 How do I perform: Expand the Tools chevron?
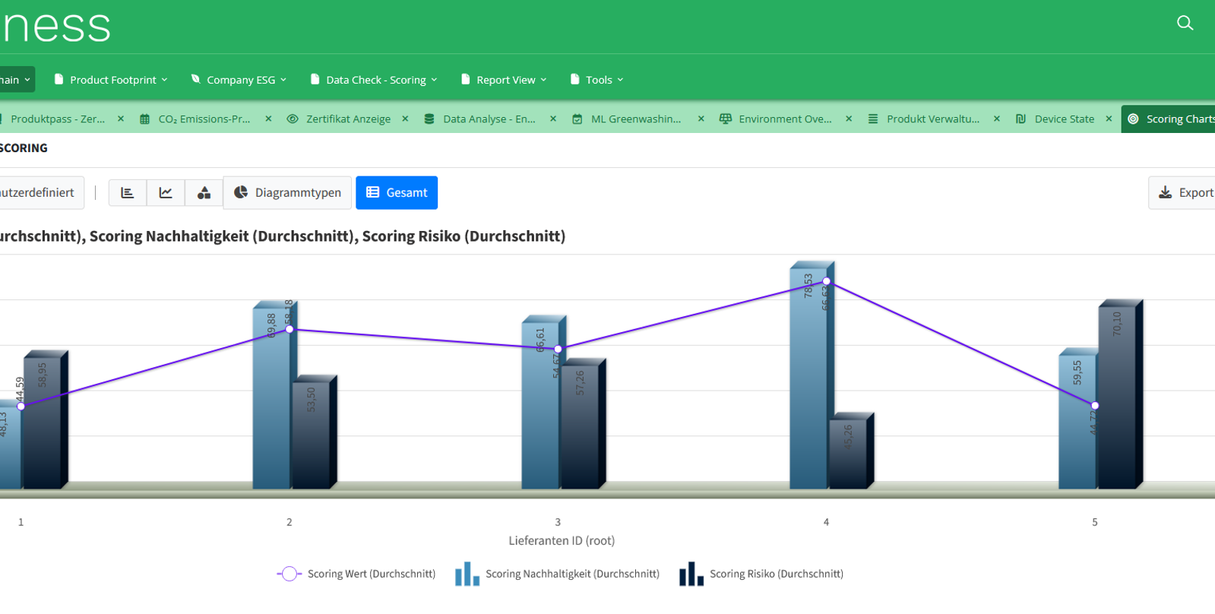[620, 80]
